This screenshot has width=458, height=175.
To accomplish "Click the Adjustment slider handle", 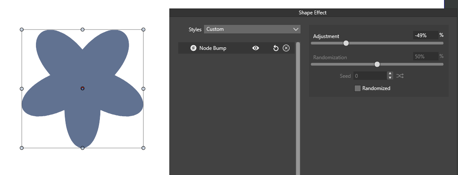I will click(346, 43).
